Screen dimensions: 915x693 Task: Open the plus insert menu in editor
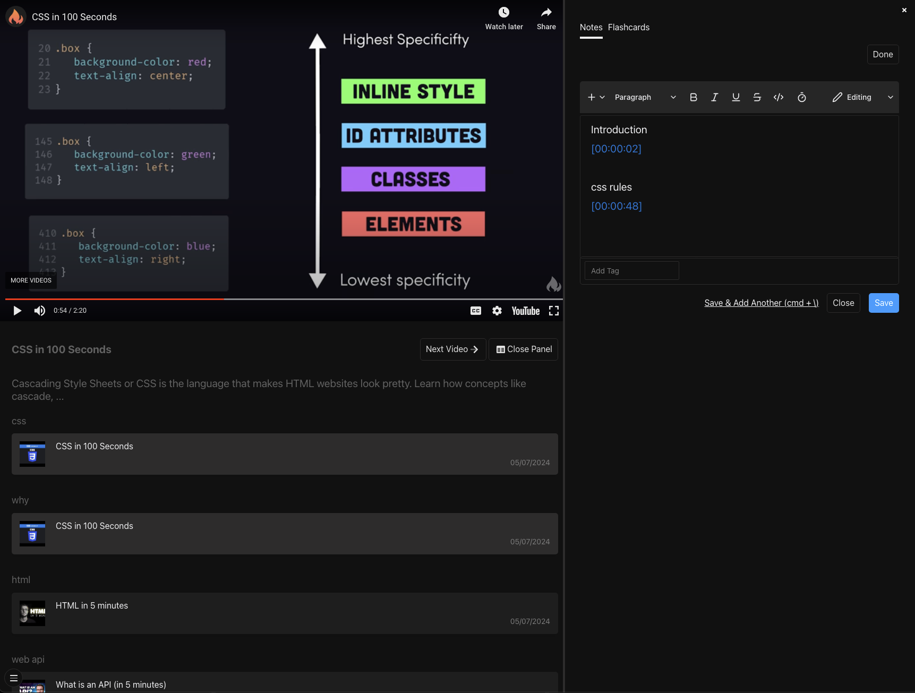[x=596, y=97]
